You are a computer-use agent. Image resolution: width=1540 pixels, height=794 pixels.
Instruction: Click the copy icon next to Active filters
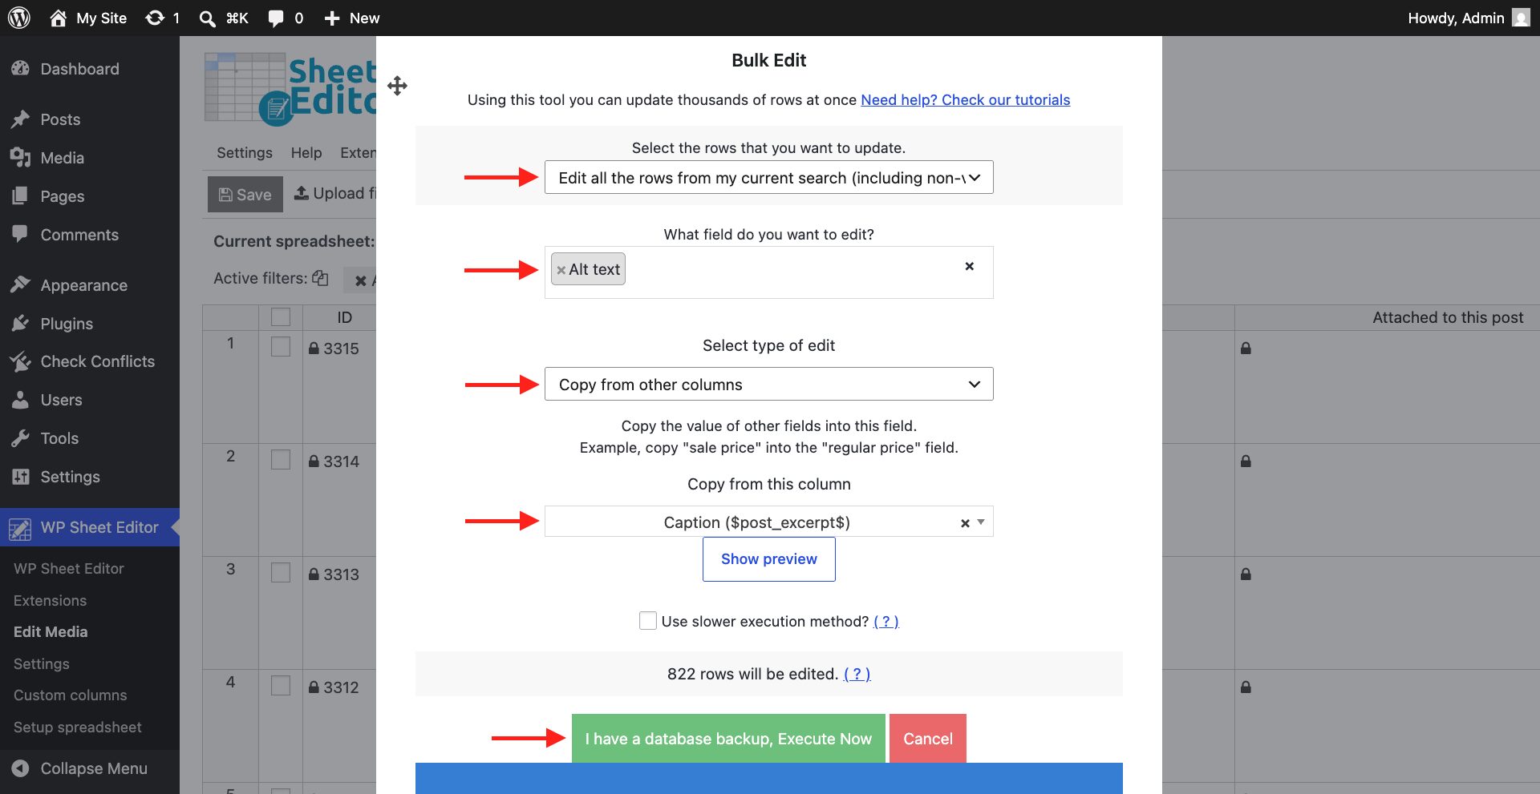coord(320,278)
